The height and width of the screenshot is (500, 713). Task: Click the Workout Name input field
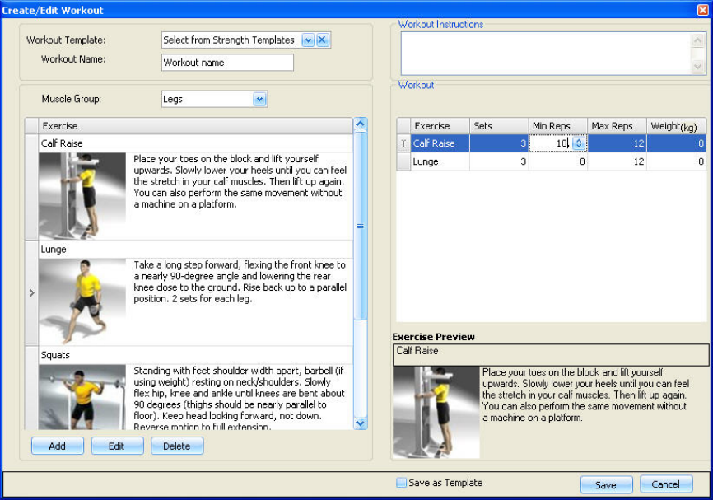(227, 63)
